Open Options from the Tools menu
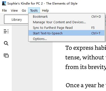This screenshot has height=91, width=106. 67,39
